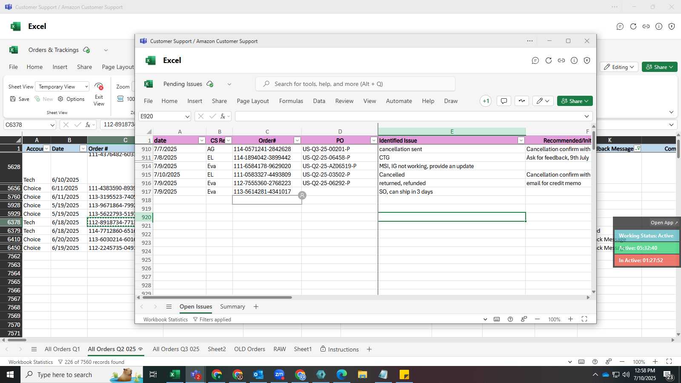Switch to the Summary sheet tab
This screenshot has width=681, height=383.
(232, 306)
